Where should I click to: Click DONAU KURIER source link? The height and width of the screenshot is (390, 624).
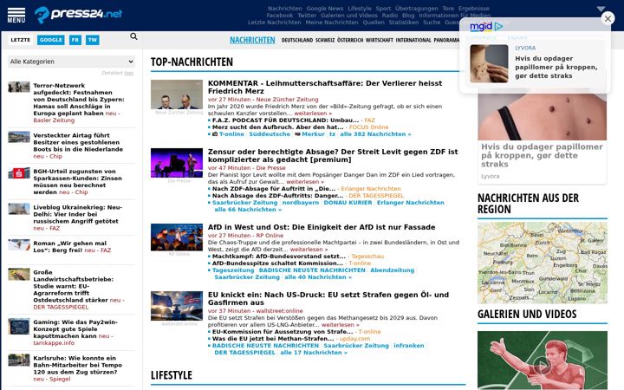click(x=348, y=203)
